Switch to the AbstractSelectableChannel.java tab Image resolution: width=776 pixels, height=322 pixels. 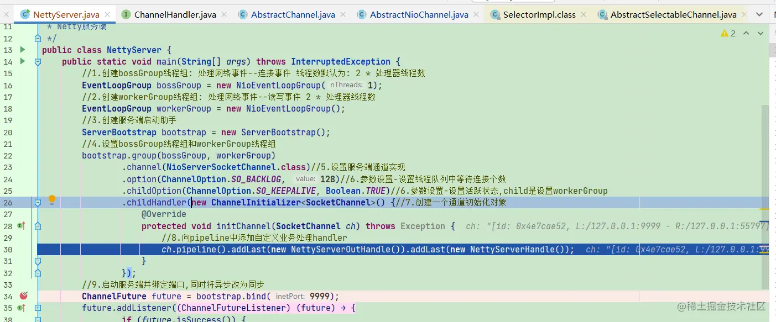(673, 15)
